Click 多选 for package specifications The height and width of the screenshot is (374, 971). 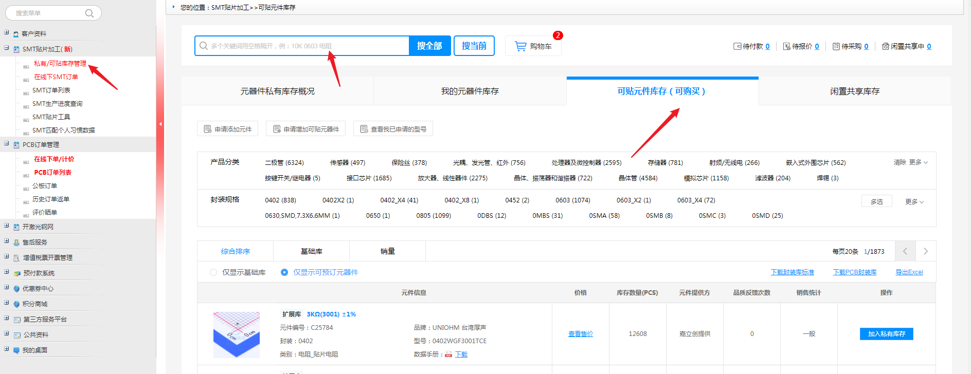coord(876,201)
